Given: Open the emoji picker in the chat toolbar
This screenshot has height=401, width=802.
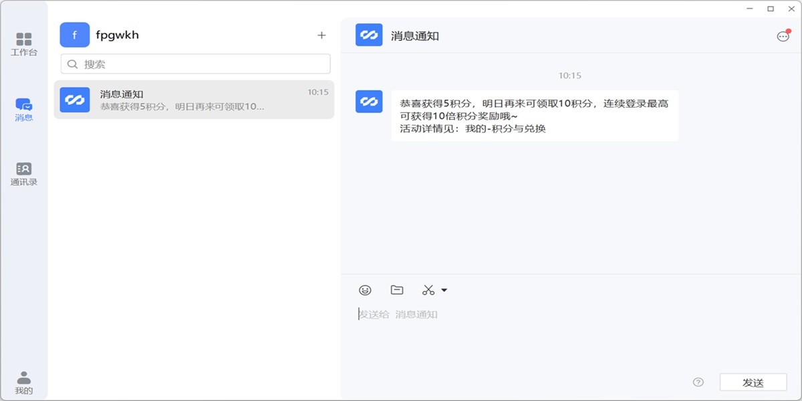Looking at the screenshot, I should click(364, 289).
